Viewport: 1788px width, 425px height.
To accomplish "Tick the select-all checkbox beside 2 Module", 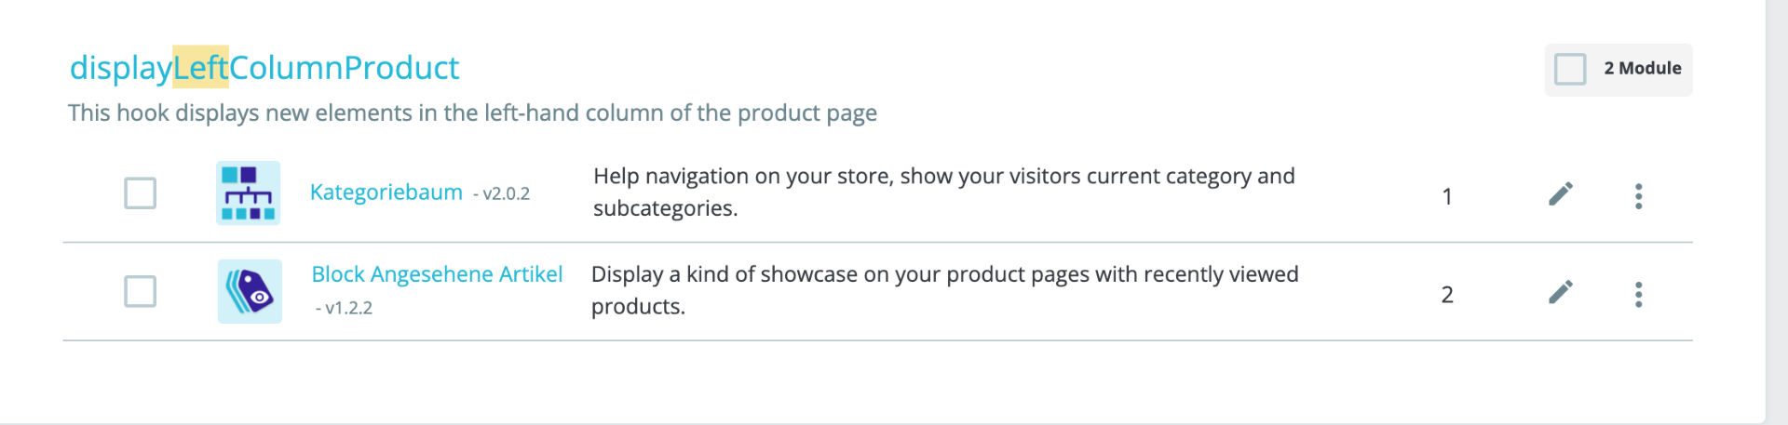I will point(1570,69).
